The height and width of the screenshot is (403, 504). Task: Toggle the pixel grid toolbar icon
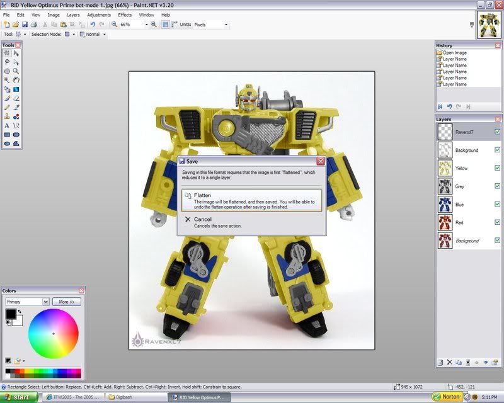165,25
